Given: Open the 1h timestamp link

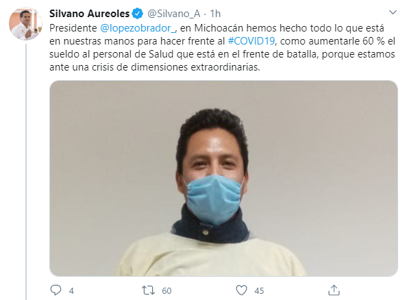Looking at the screenshot, I should coord(215,14).
